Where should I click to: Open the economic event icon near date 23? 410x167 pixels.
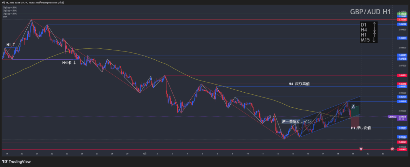tap(392, 149)
